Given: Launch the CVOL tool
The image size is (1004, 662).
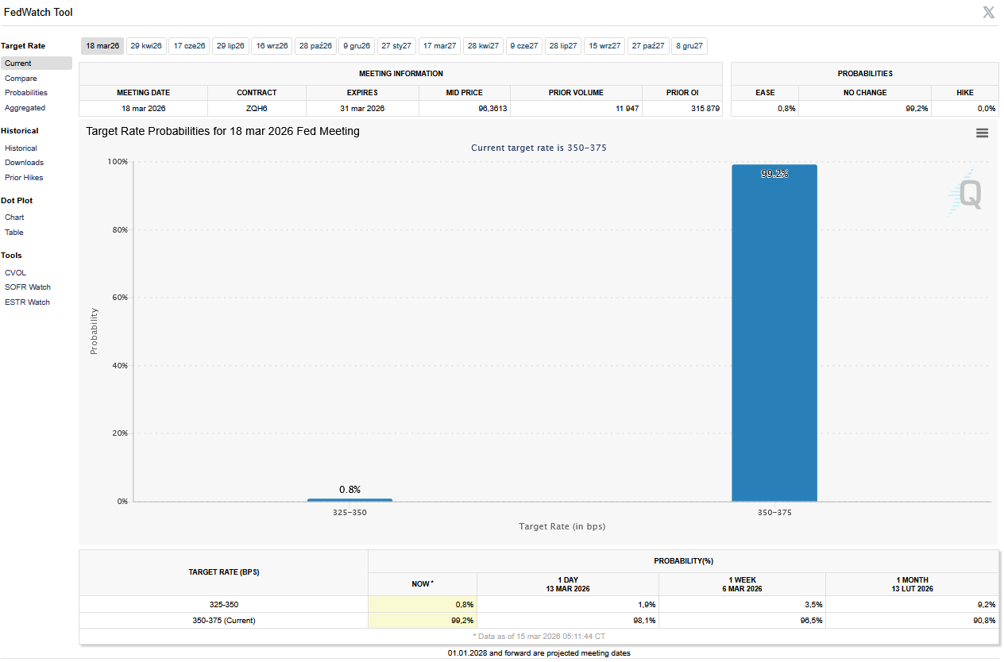Looking at the screenshot, I should pos(15,273).
